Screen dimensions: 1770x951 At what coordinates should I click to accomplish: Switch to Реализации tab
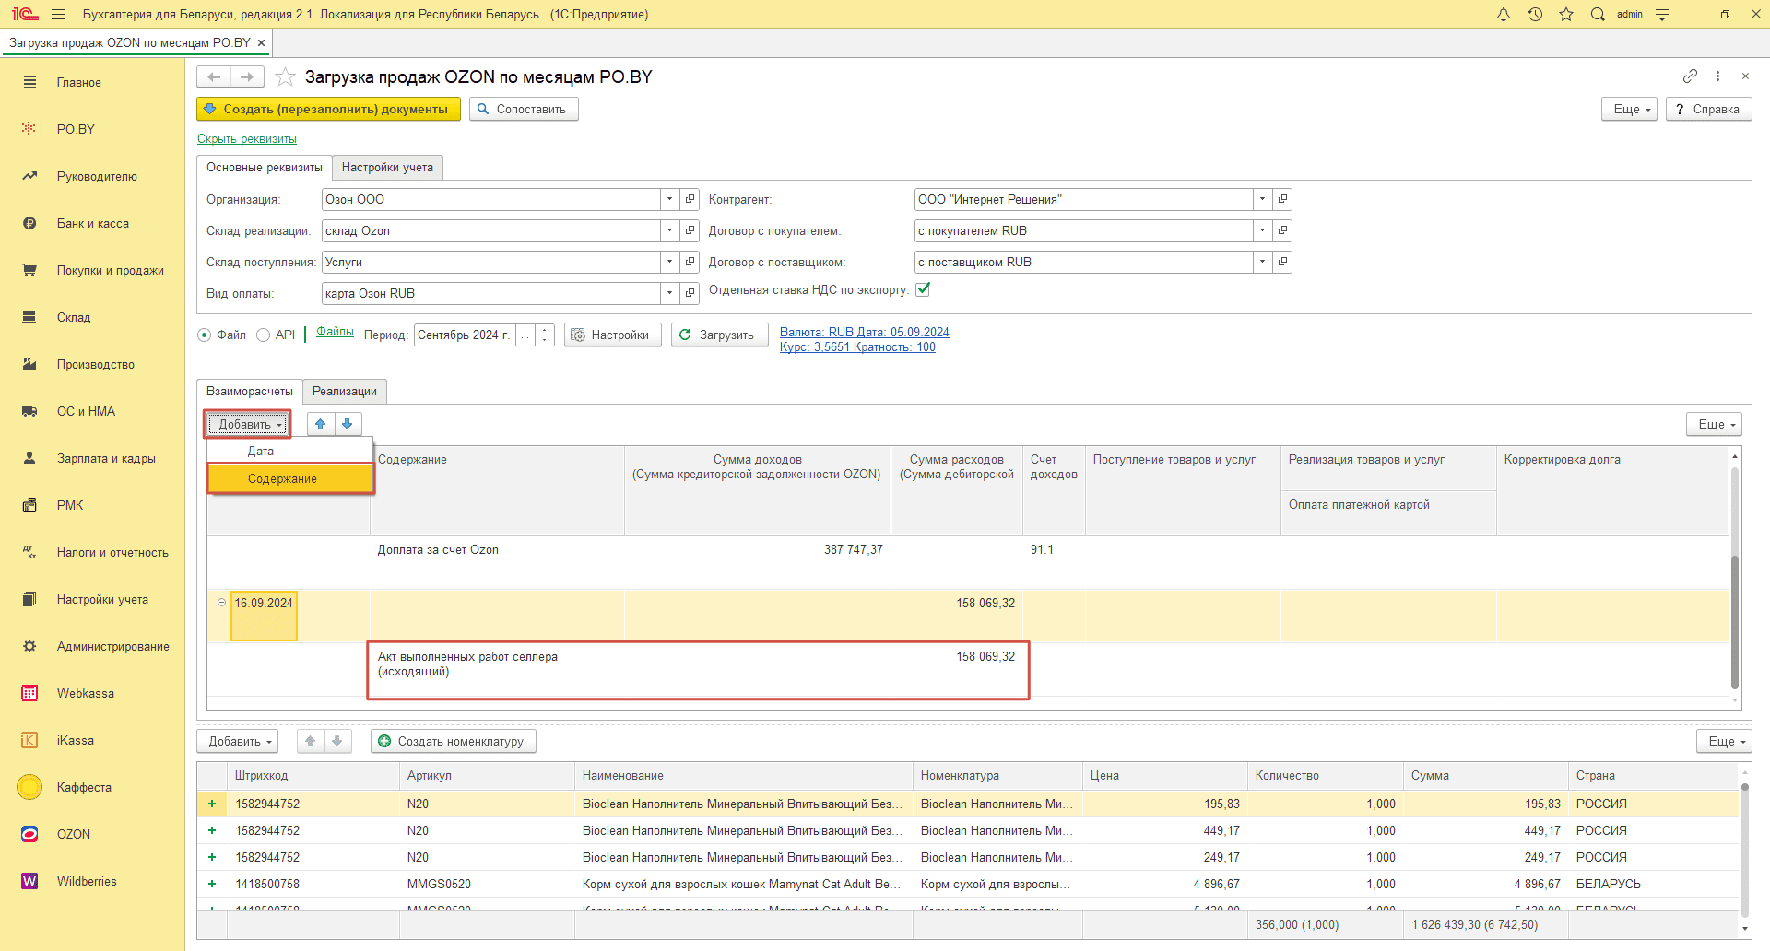345,391
